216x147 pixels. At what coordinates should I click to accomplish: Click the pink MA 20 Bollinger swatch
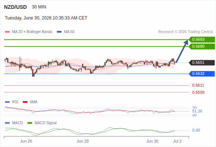click(x=7, y=32)
